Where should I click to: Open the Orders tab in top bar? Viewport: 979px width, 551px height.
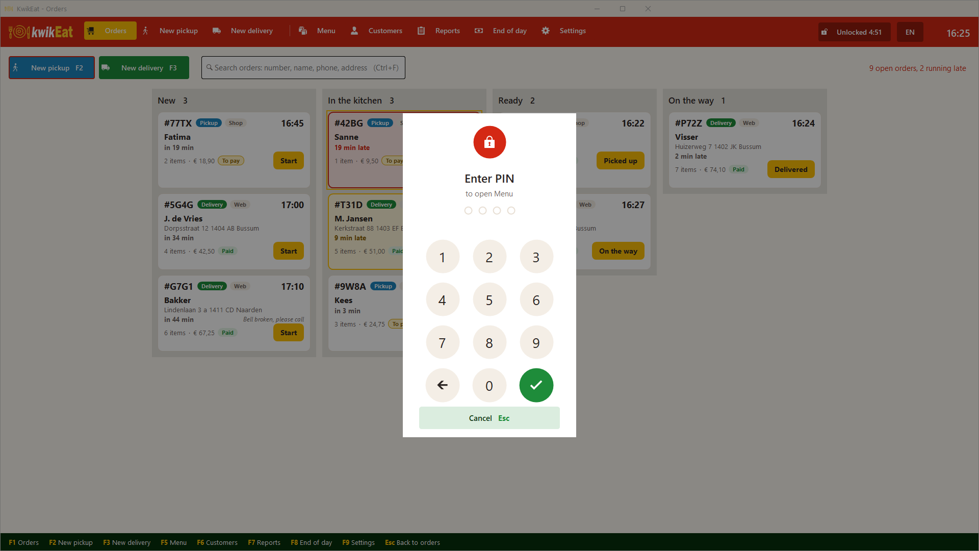point(110,31)
